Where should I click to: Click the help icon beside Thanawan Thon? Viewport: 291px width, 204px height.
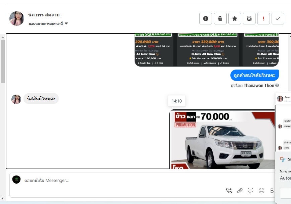[x=277, y=85]
